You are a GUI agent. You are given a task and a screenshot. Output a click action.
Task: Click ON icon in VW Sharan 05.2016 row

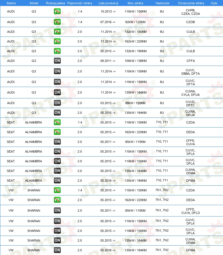(57, 250)
